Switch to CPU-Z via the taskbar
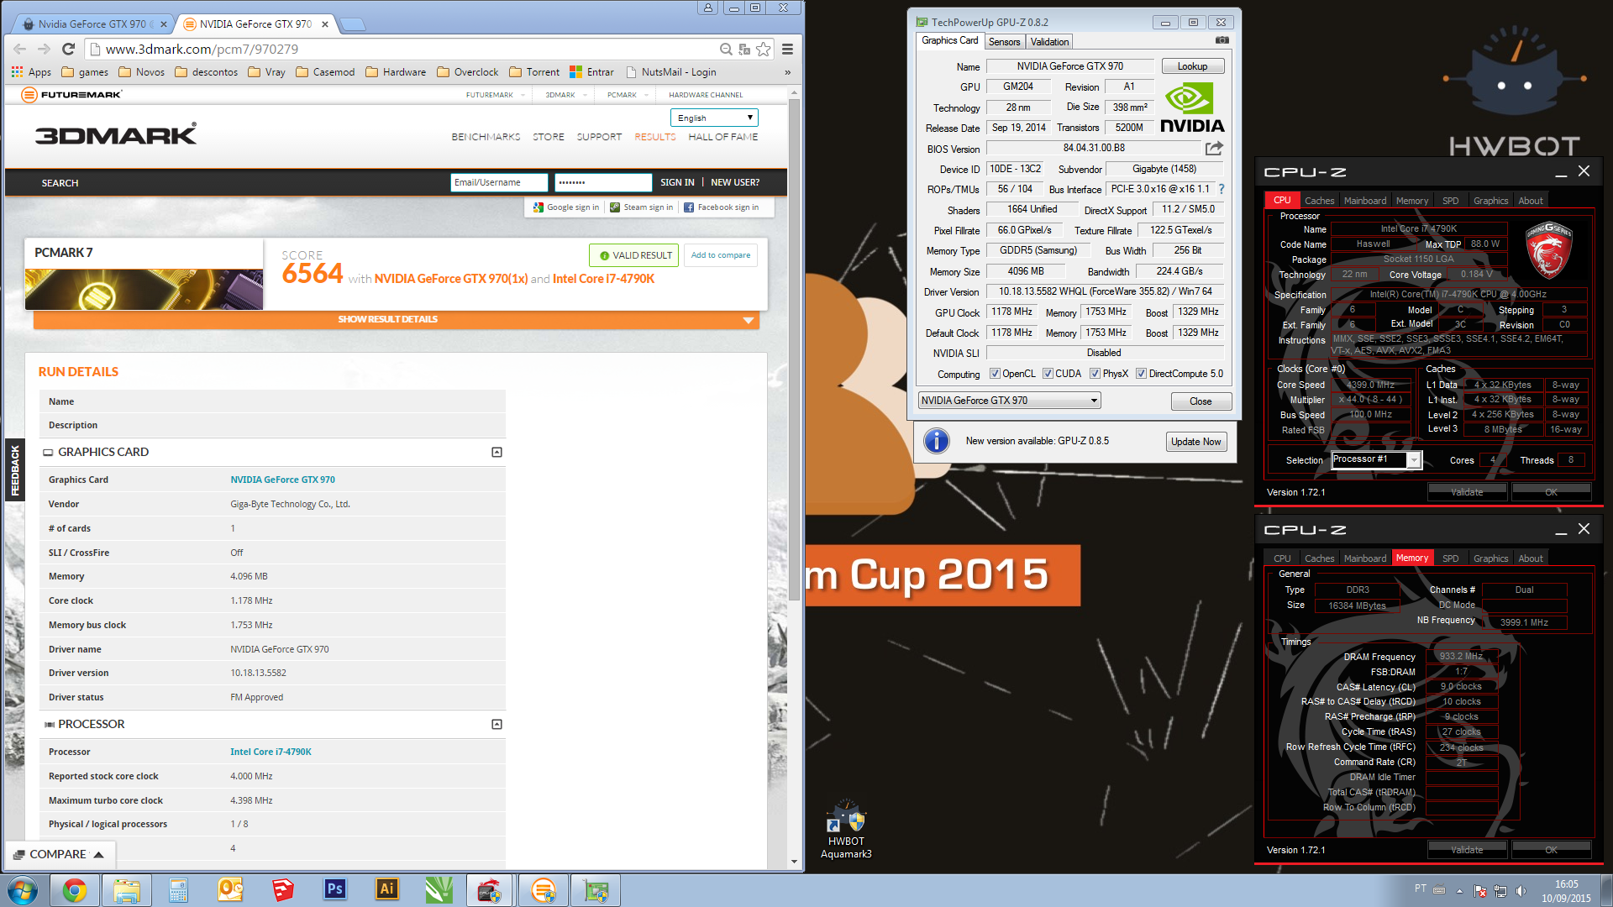This screenshot has width=1613, height=907. click(x=491, y=890)
